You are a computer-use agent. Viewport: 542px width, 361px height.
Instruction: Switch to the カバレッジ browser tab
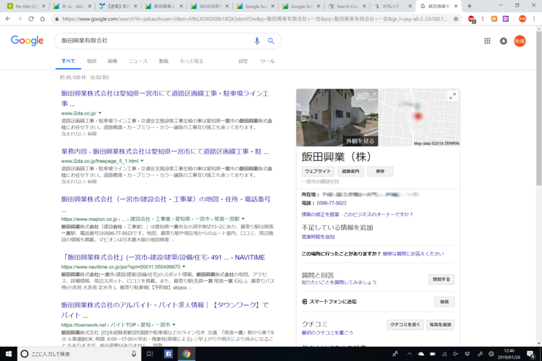tap(393, 6)
